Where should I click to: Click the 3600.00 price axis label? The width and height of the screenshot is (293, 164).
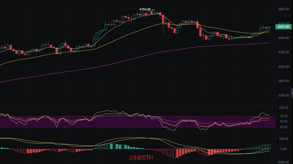point(283,95)
